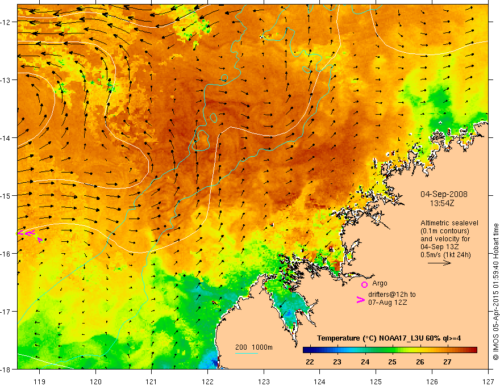Image resolution: width=500 pixels, height=386 pixels.
Task: Click the '0.5m/s (1kt 24h)' text
Action: [445, 255]
